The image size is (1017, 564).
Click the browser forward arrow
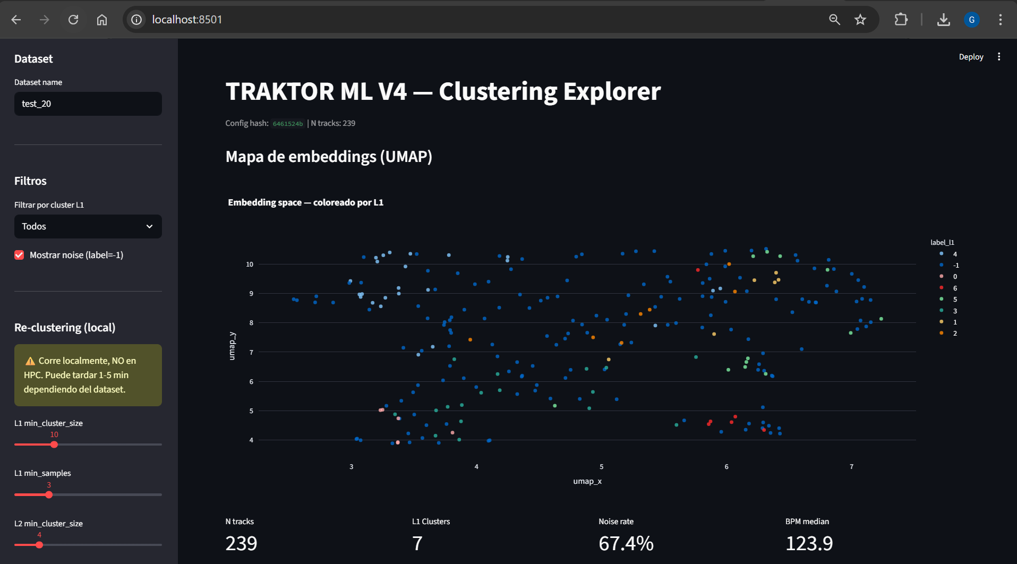45,20
